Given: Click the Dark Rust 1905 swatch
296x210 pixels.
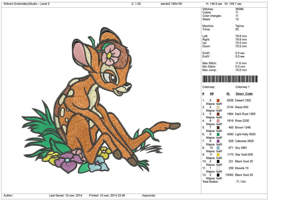Looking at the screenshot, I should (x=218, y=114).
